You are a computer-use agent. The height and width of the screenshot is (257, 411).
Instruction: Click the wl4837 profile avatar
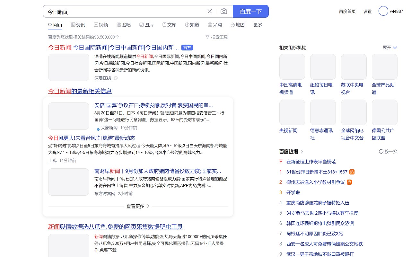(x=383, y=11)
